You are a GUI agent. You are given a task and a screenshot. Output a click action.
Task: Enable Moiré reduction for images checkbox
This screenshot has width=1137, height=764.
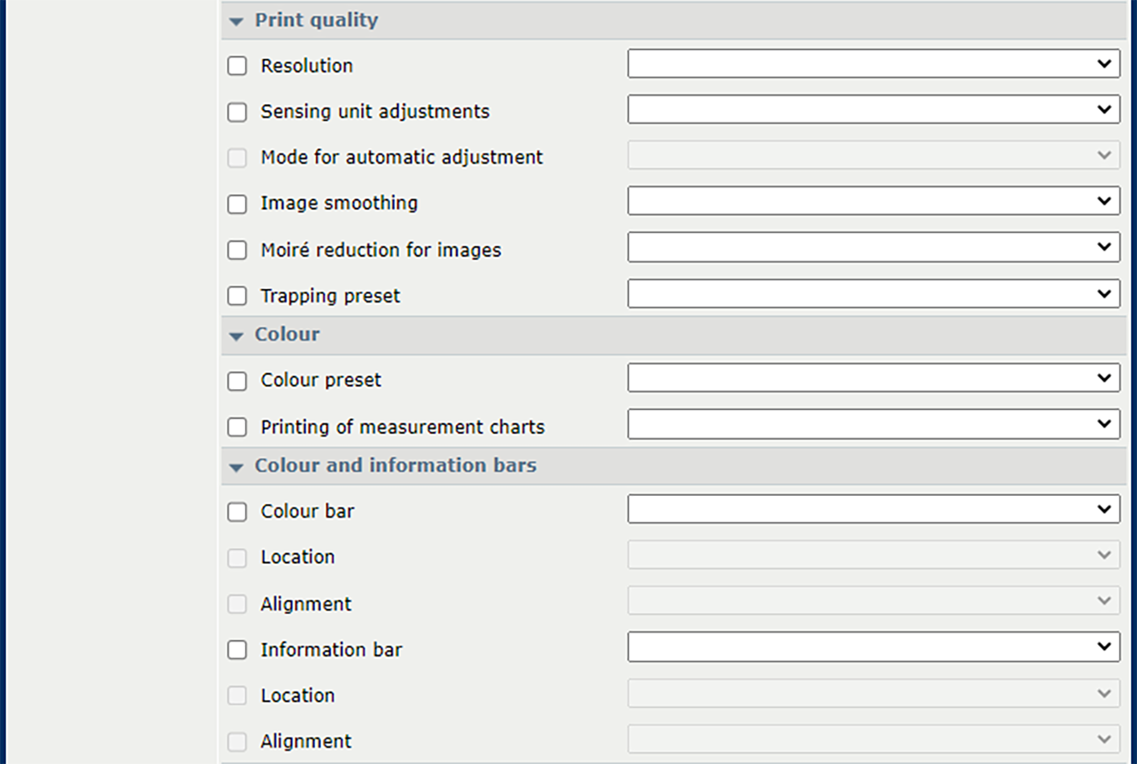point(238,250)
